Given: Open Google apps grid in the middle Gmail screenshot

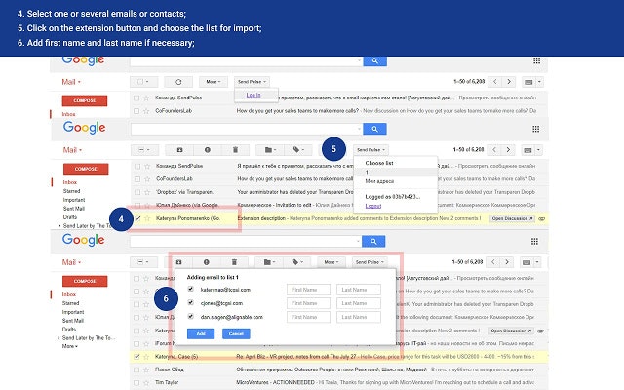Looking at the screenshot, I should [536, 129].
